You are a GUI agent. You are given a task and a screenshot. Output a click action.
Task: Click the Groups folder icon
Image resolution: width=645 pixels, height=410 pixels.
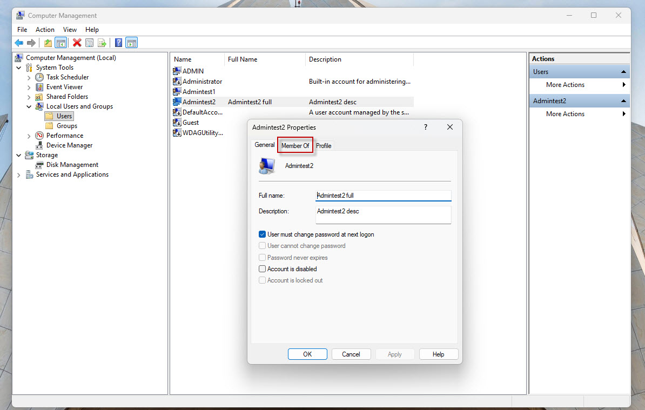click(49, 126)
